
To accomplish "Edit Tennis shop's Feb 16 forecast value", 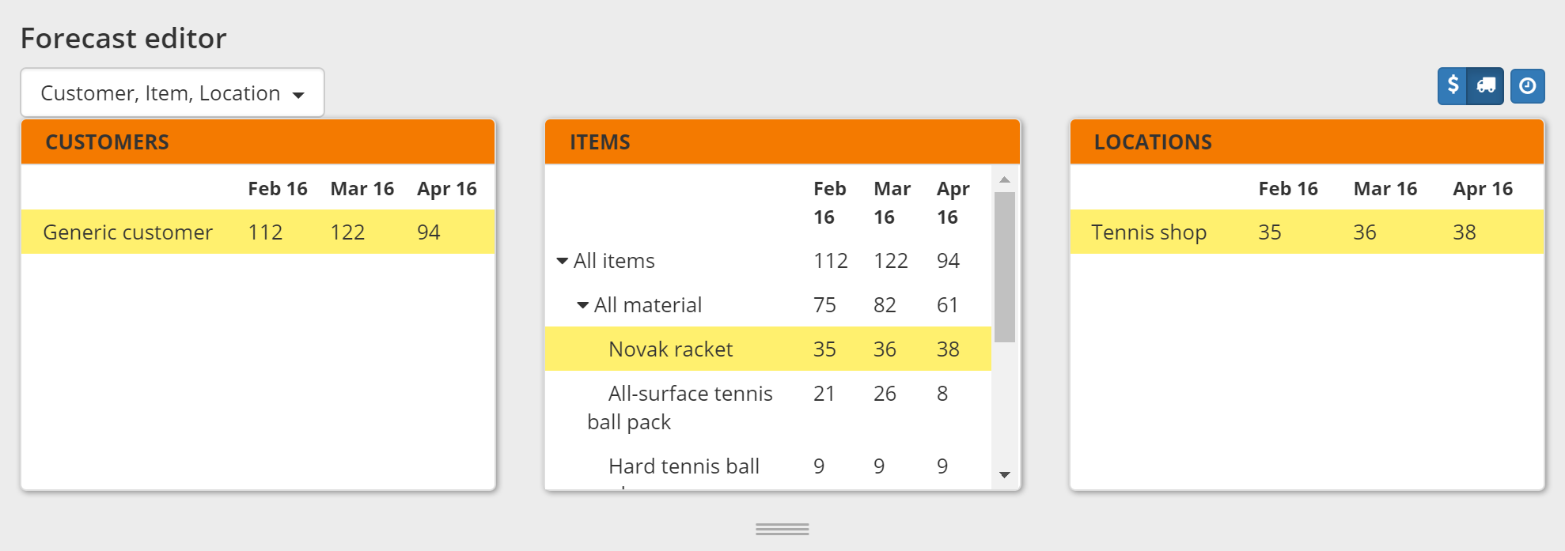I will point(1270,232).
